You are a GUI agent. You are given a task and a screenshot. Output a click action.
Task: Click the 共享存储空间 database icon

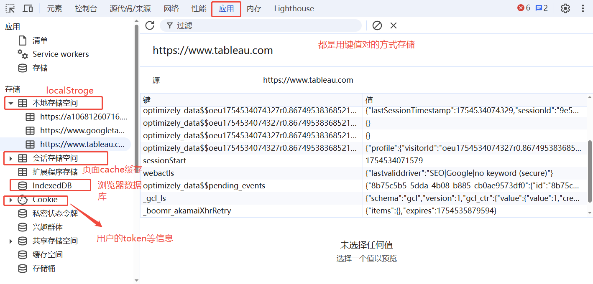[23, 241]
